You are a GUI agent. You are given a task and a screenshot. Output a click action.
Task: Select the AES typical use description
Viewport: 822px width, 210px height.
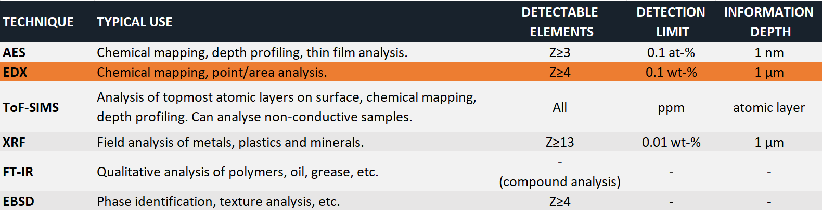click(x=252, y=52)
